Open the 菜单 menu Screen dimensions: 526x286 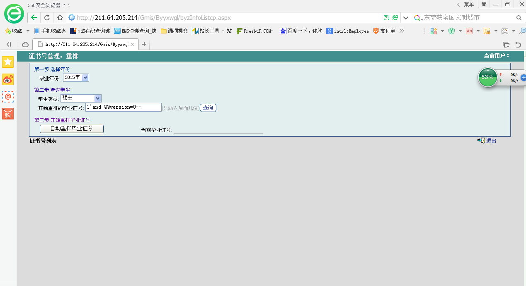coord(469,4)
